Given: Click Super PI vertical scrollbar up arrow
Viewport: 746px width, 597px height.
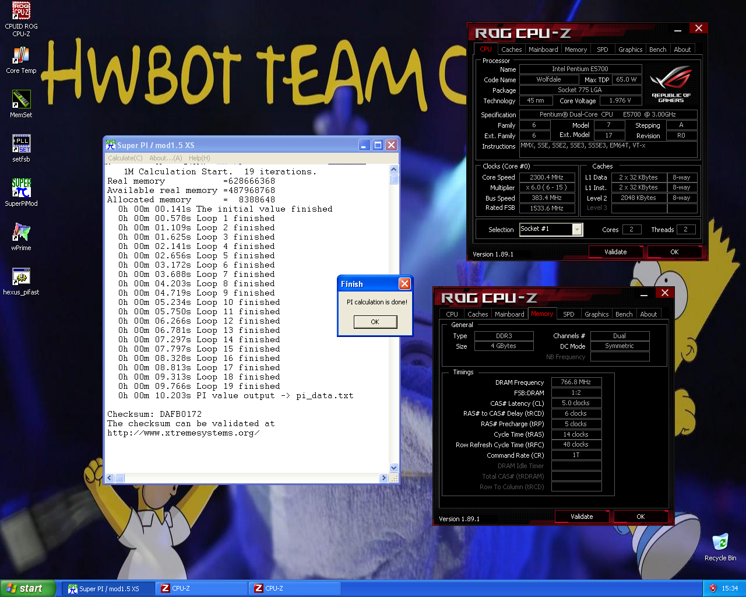Looking at the screenshot, I should tap(393, 169).
